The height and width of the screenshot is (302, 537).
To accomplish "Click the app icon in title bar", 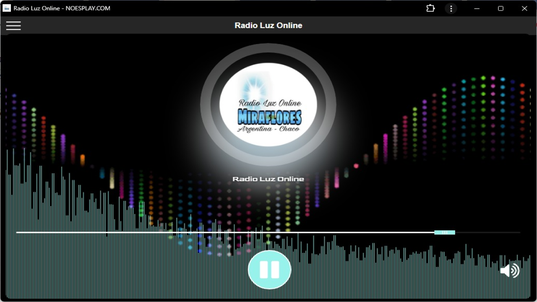I will pyautogui.click(x=7, y=8).
